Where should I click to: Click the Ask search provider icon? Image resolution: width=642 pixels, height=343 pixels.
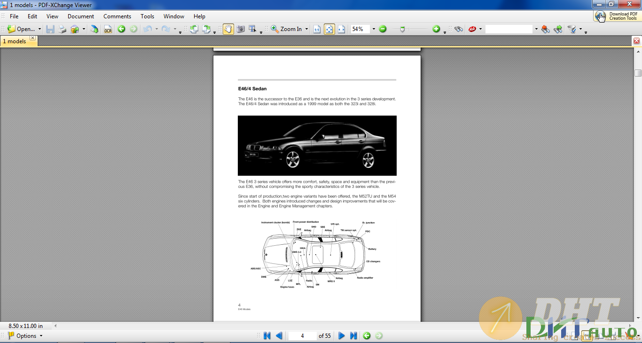pyautogui.click(x=472, y=29)
